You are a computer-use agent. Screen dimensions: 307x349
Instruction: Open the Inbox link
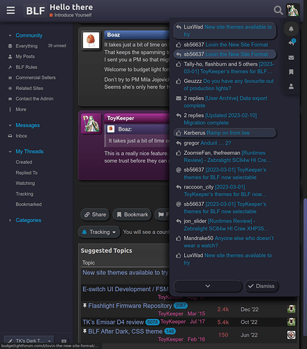[22, 135]
